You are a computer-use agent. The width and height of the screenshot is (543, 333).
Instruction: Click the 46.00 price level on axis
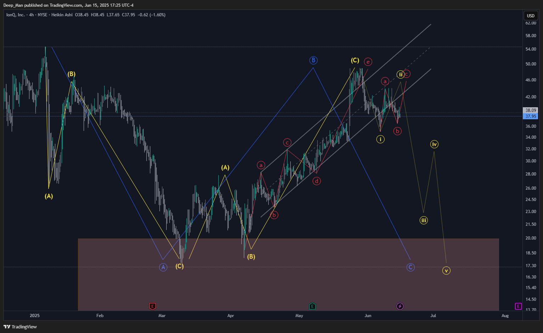coord(531,80)
